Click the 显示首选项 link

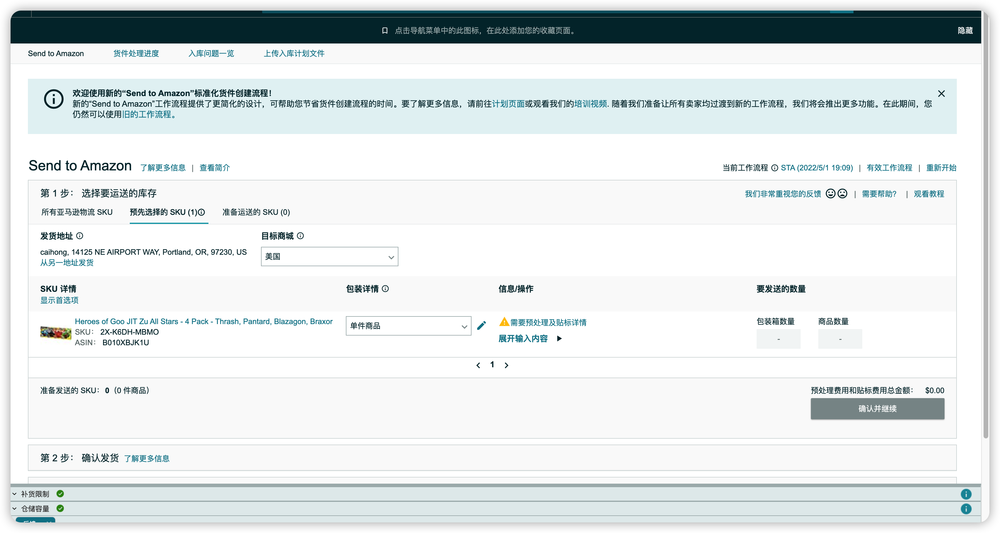(59, 300)
